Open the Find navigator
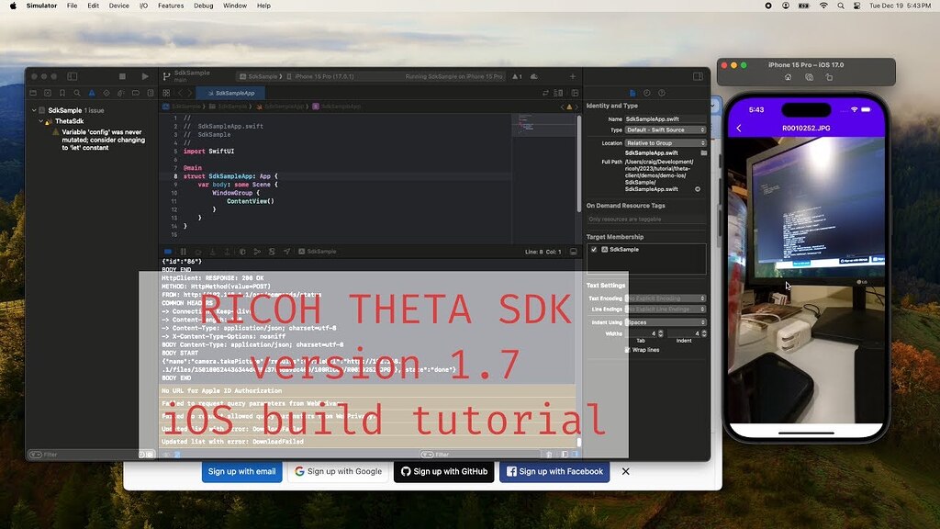940x529 pixels. click(x=77, y=93)
